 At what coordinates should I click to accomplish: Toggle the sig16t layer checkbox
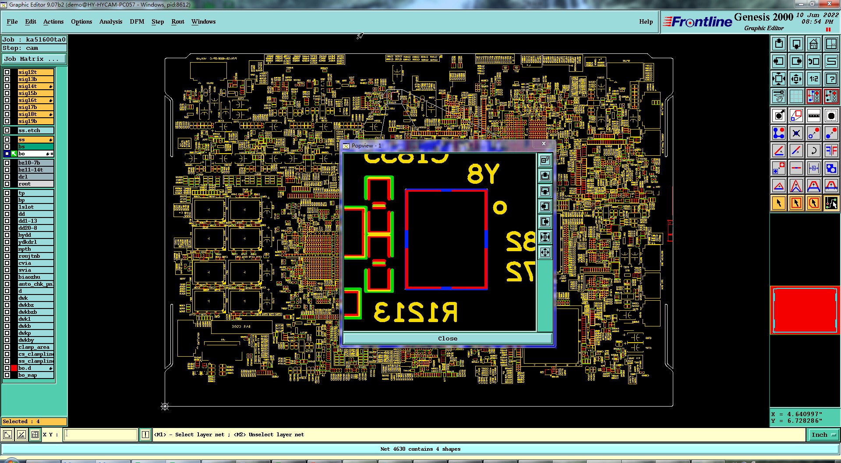[x=7, y=100]
